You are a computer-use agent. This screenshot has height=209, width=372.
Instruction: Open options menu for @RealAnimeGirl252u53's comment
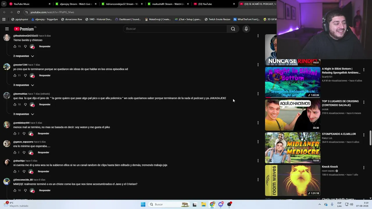point(258,36)
